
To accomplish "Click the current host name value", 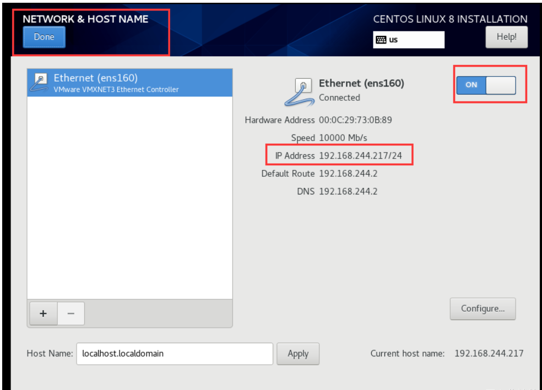I will (x=489, y=353).
